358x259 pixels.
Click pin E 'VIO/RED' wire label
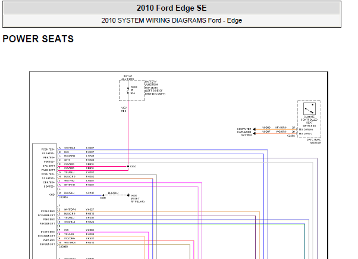click(69, 164)
